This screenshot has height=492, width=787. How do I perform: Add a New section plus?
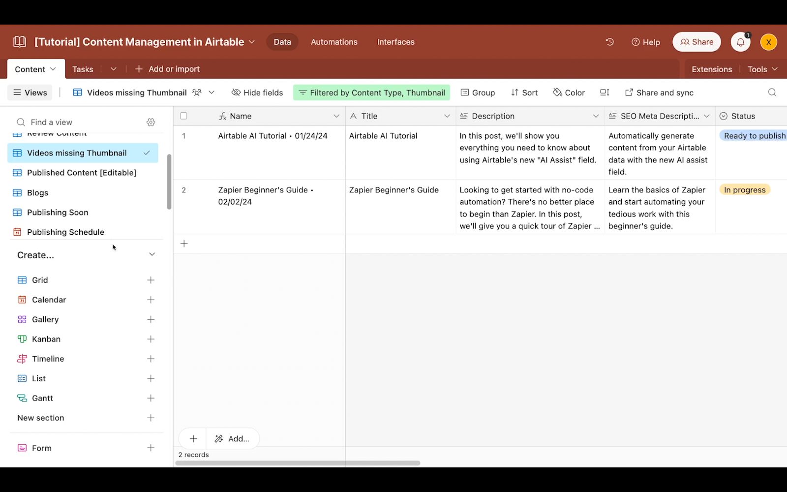click(x=151, y=418)
